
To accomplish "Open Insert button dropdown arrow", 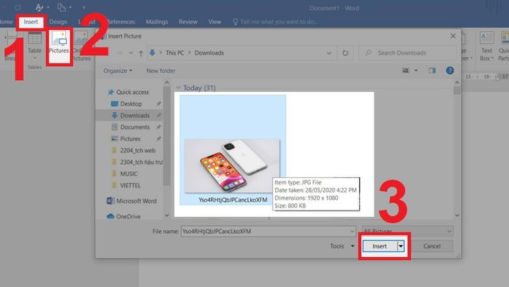I will (401, 246).
